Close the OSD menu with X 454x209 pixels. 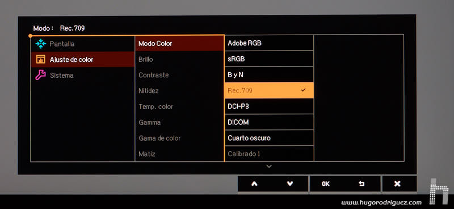click(398, 184)
